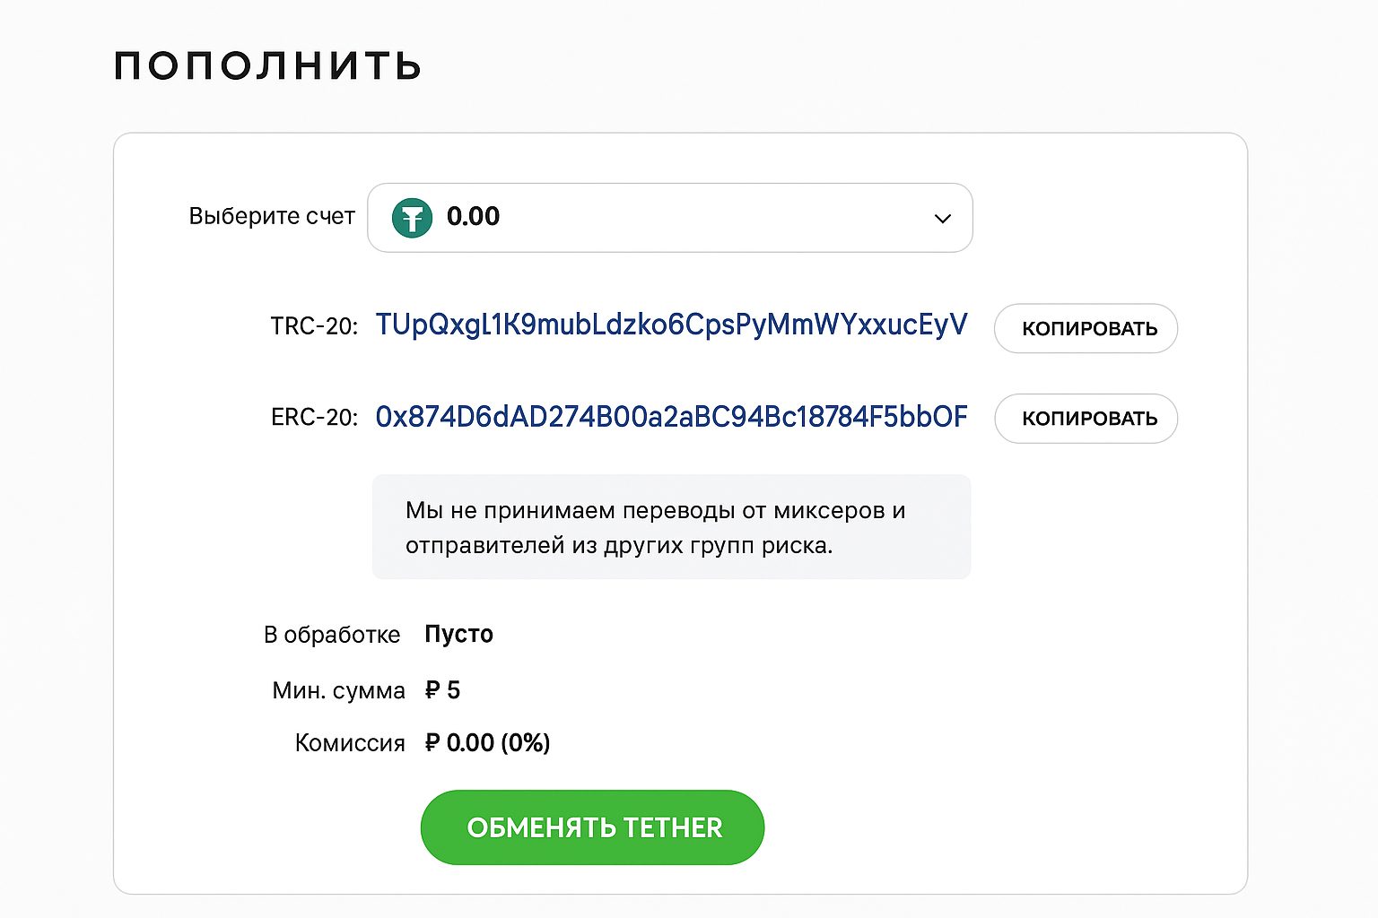Copy the ERC-20 deposit address
The height and width of the screenshot is (918, 1378).
coord(1086,418)
